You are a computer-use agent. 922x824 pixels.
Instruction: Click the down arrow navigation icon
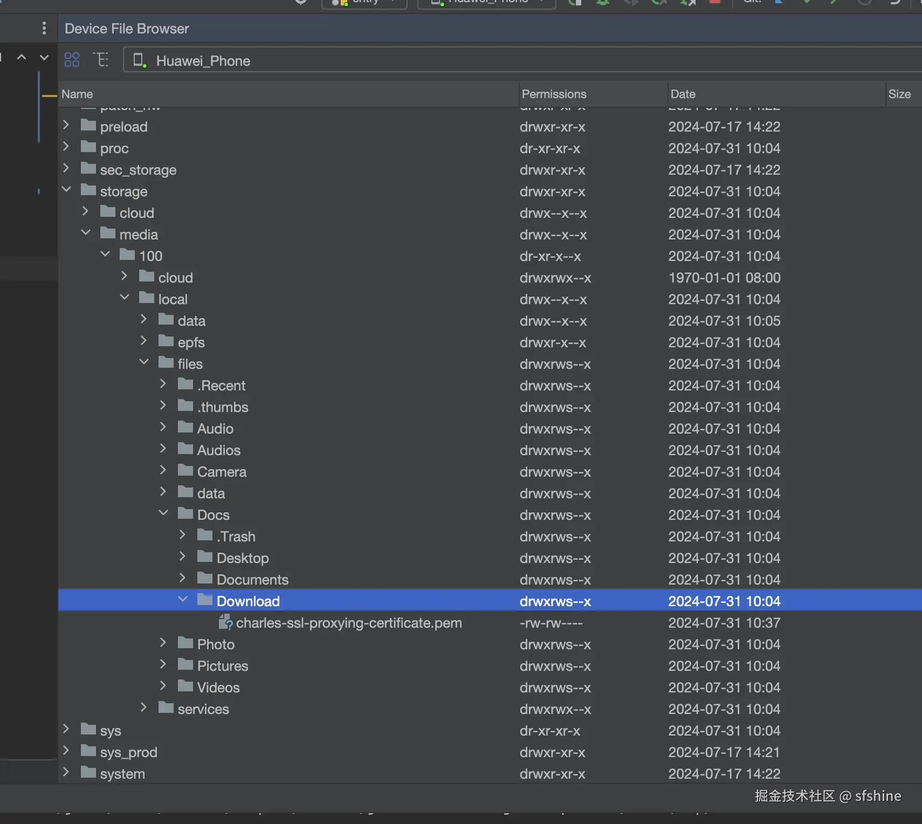click(44, 57)
